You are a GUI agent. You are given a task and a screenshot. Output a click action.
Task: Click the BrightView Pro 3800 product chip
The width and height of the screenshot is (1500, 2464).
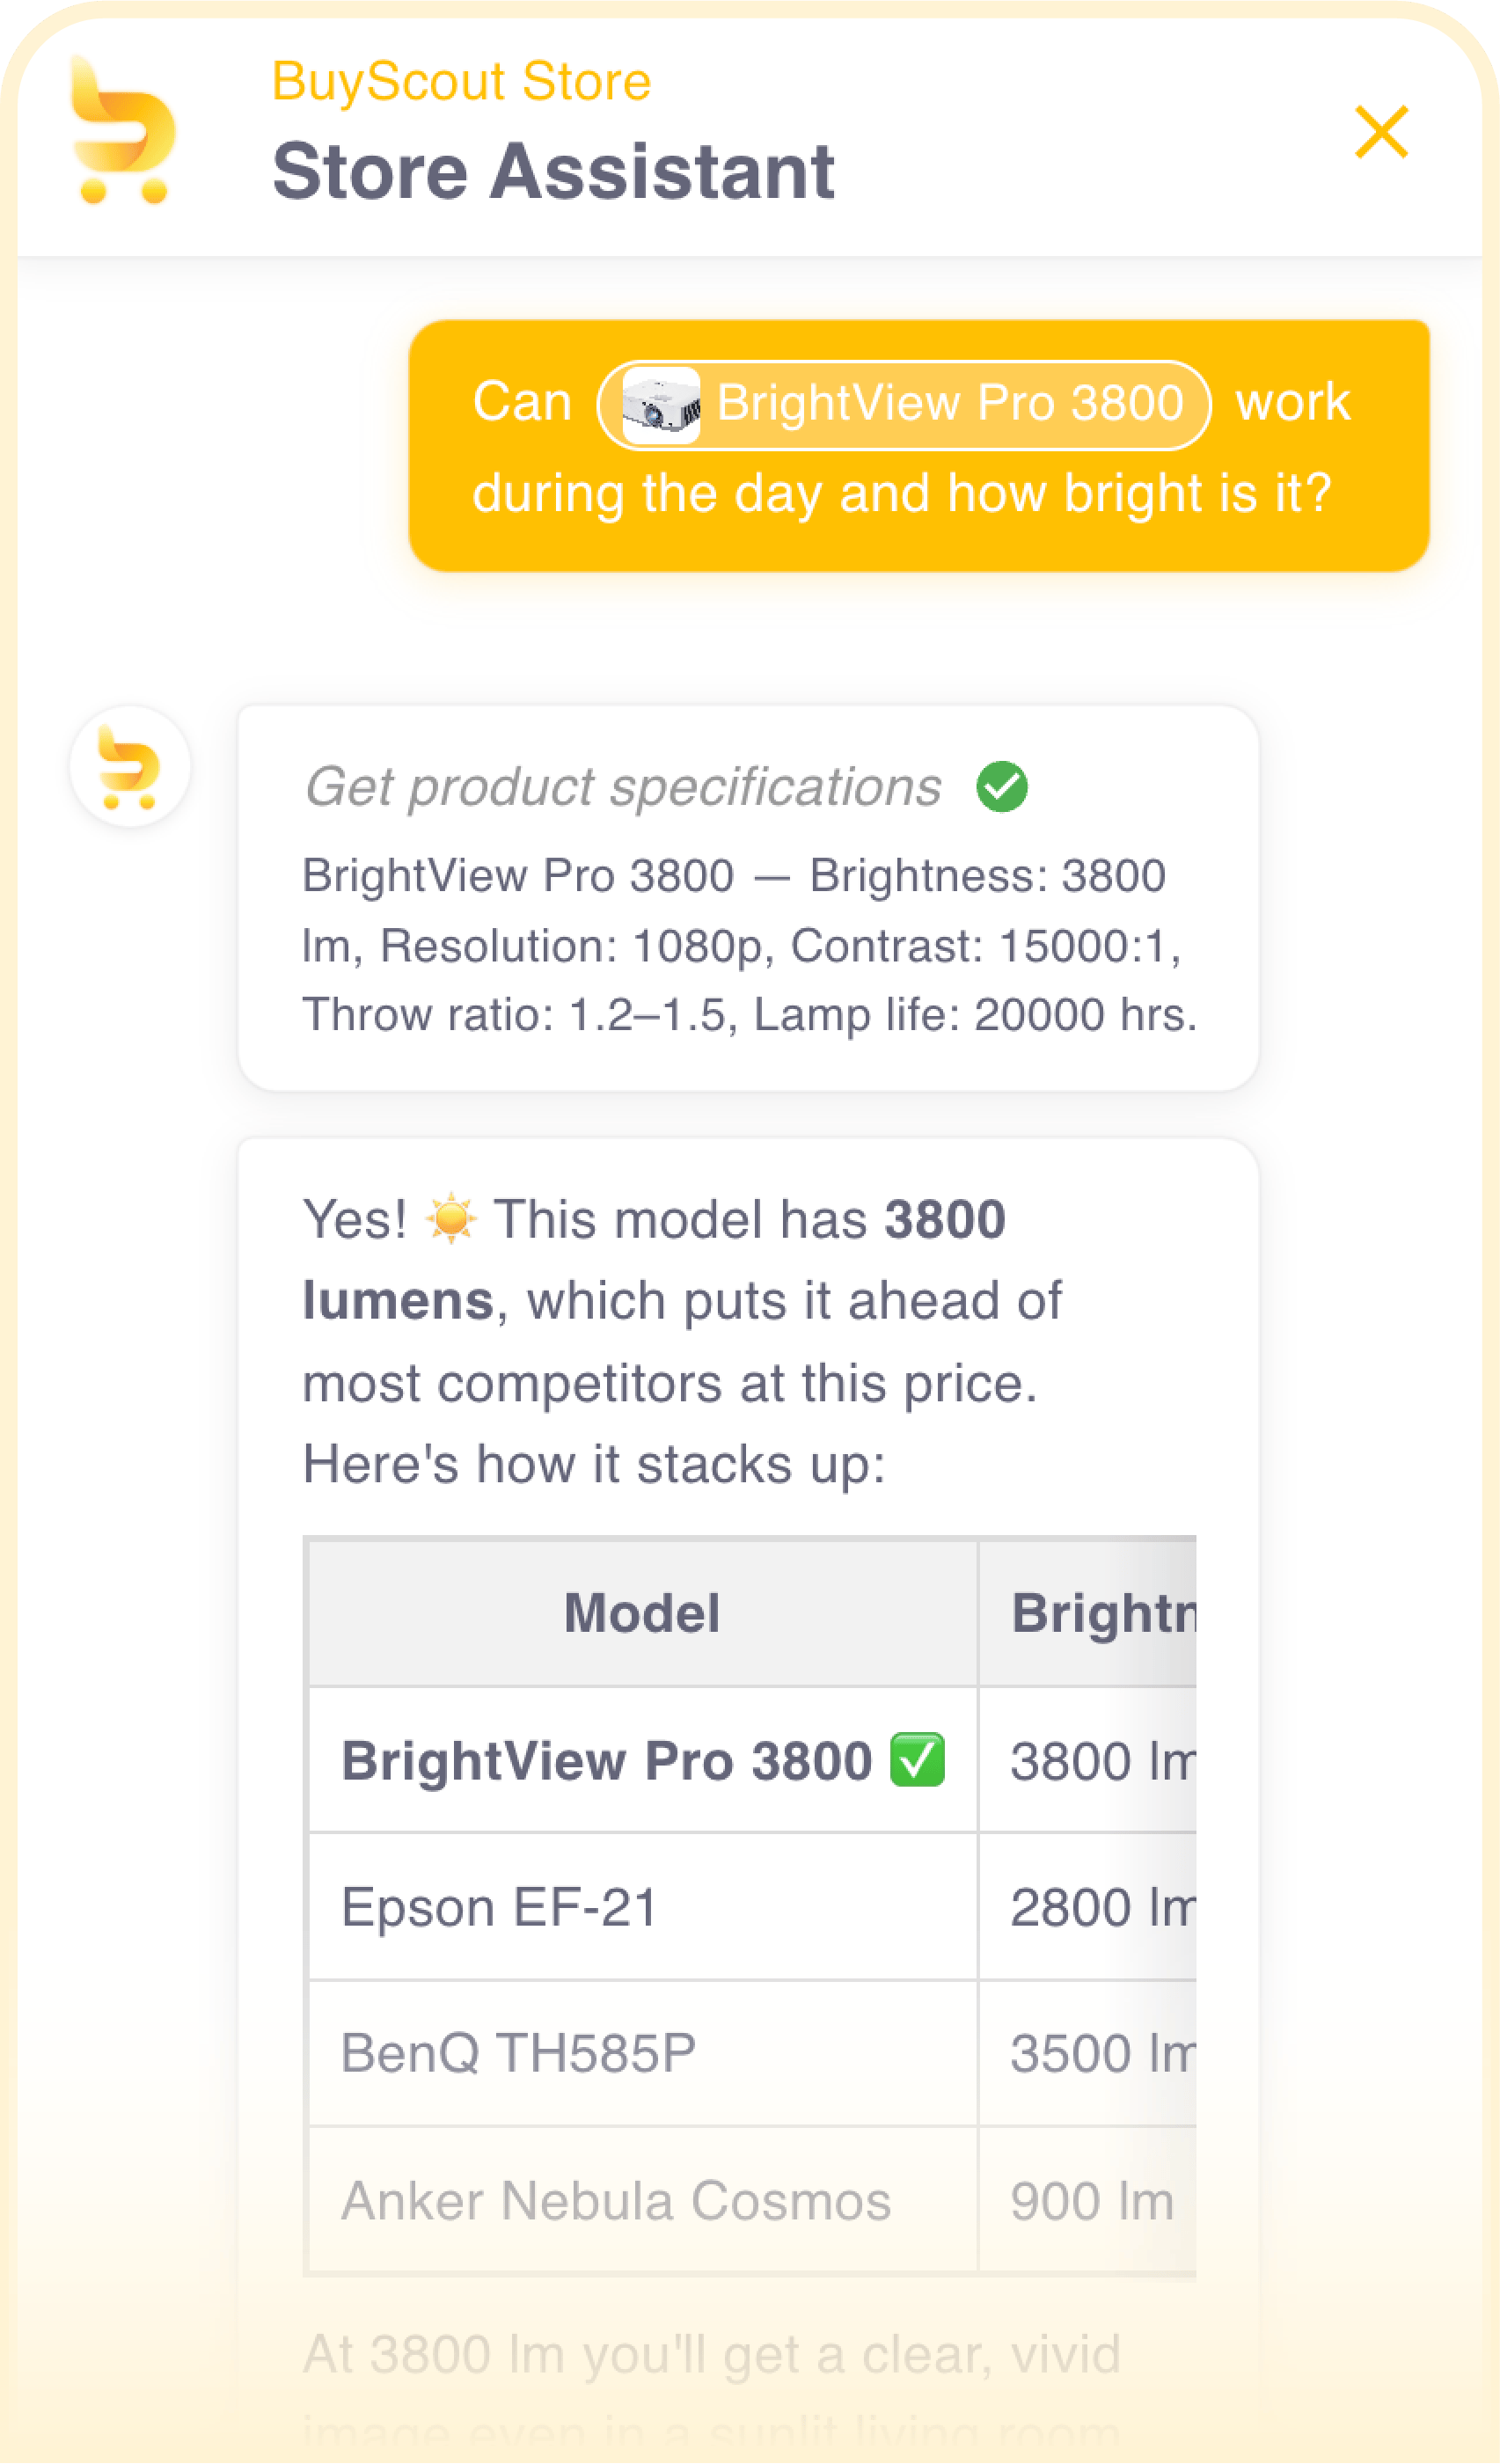click(904, 405)
